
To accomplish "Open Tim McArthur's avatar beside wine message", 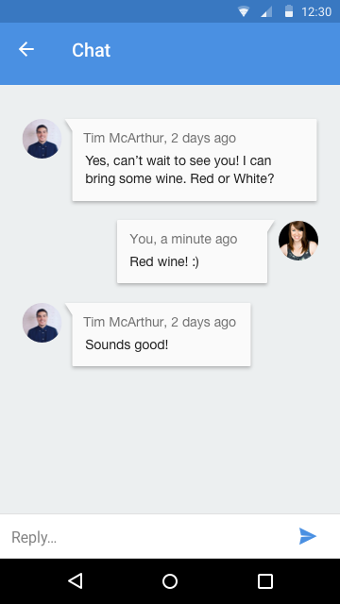I will tap(42, 139).
